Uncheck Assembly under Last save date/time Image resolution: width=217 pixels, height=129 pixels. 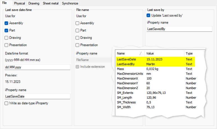tap(6, 23)
